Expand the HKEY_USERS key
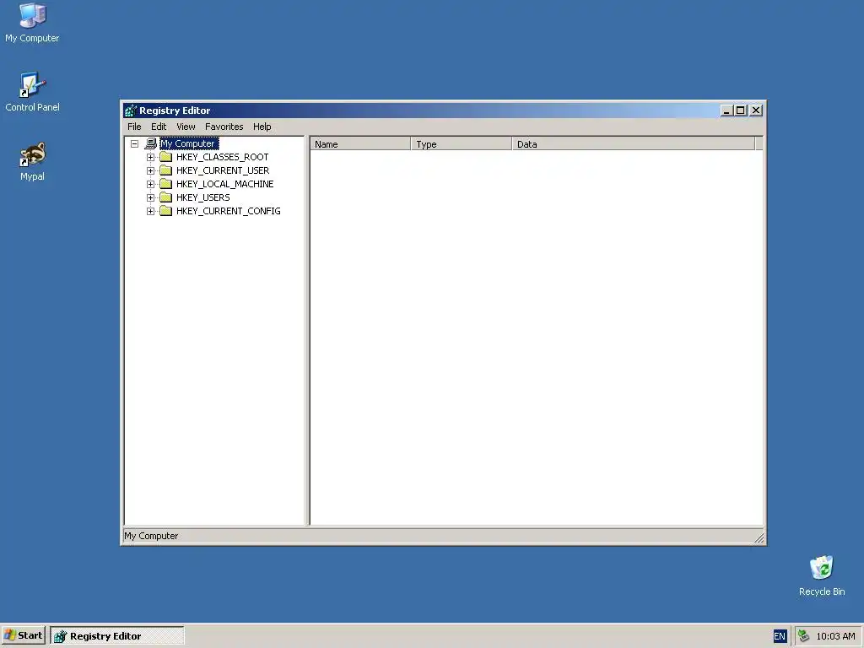This screenshot has width=864, height=648. point(150,197)
